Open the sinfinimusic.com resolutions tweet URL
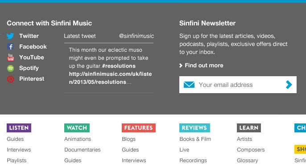Viewport: 306px width, 168px height. pyautogui.click(x=110, y=78)
